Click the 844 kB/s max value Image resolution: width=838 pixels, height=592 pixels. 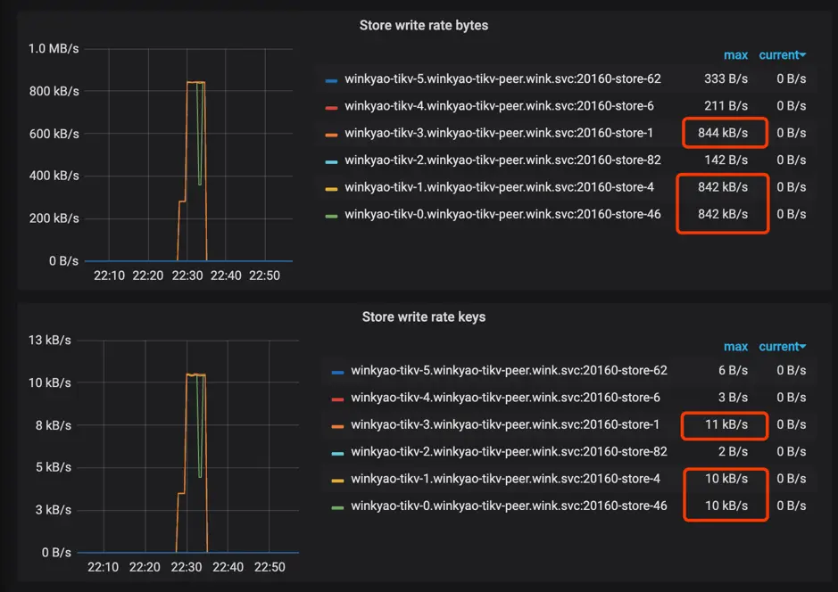click(723, 133)
